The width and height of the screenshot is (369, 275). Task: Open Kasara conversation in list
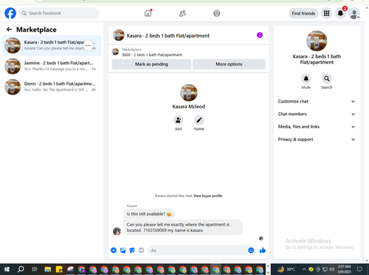[52, 46]
